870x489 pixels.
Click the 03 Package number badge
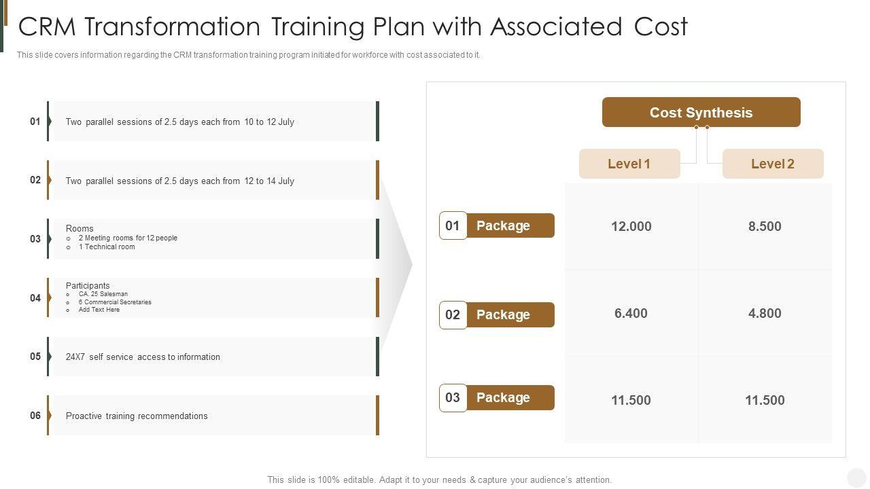tap(453, 397)
